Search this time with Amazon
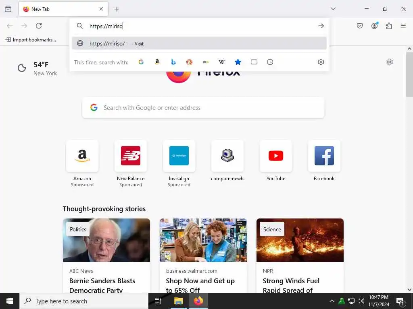413x309 pixels. point(157,62)
